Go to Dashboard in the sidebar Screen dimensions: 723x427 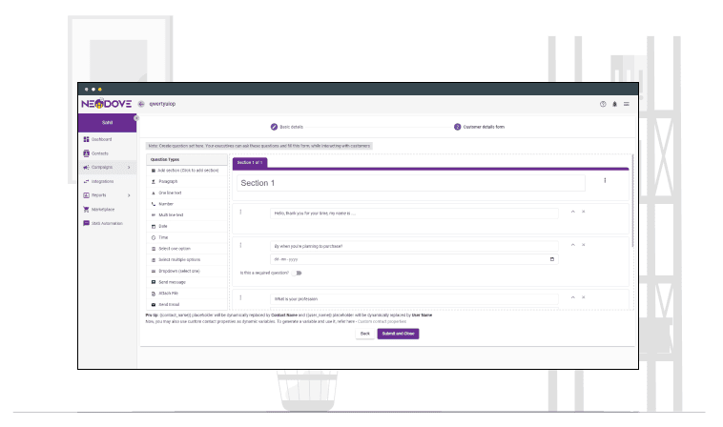(101, 139)
